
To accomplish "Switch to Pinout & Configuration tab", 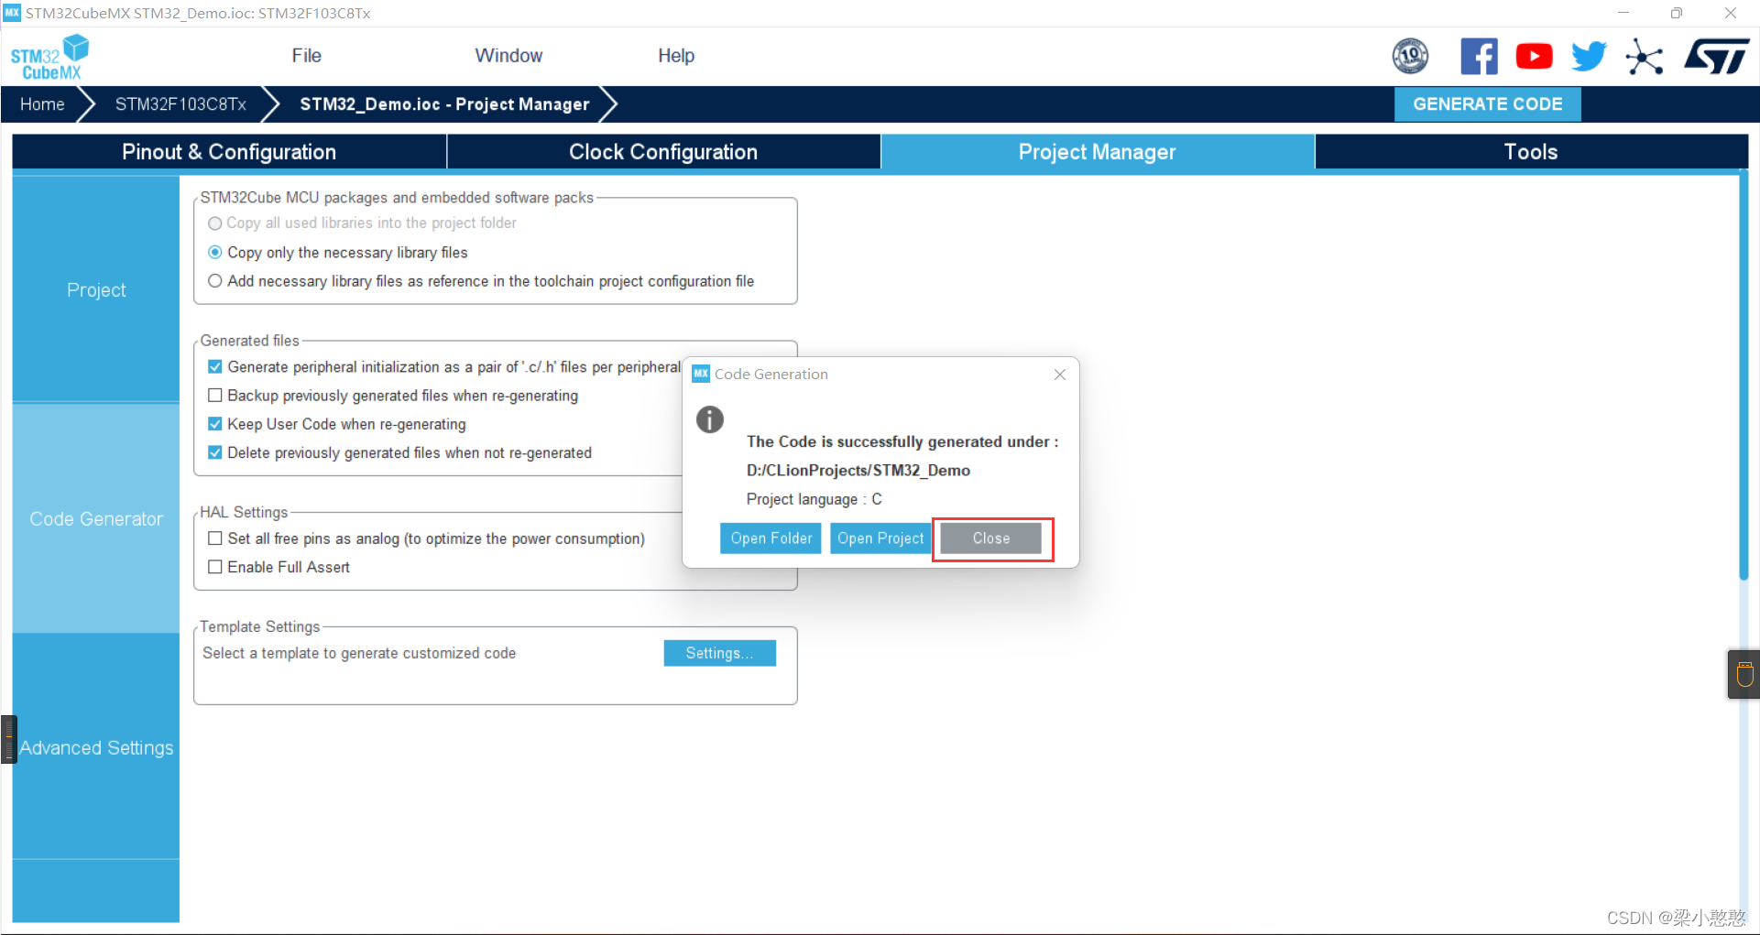I will click(x=229, y=152).
